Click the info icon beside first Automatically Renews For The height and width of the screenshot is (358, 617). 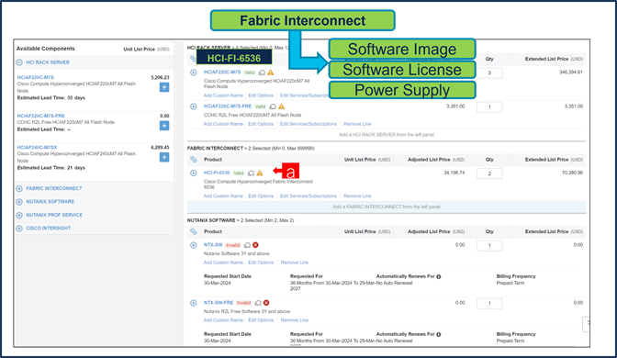[439, 276]
